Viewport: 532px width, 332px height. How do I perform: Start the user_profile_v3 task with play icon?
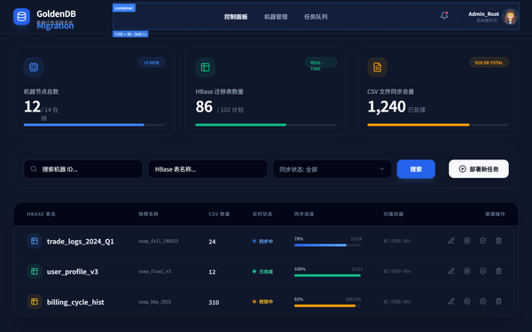pyautogui.click(x=467, y=271)
